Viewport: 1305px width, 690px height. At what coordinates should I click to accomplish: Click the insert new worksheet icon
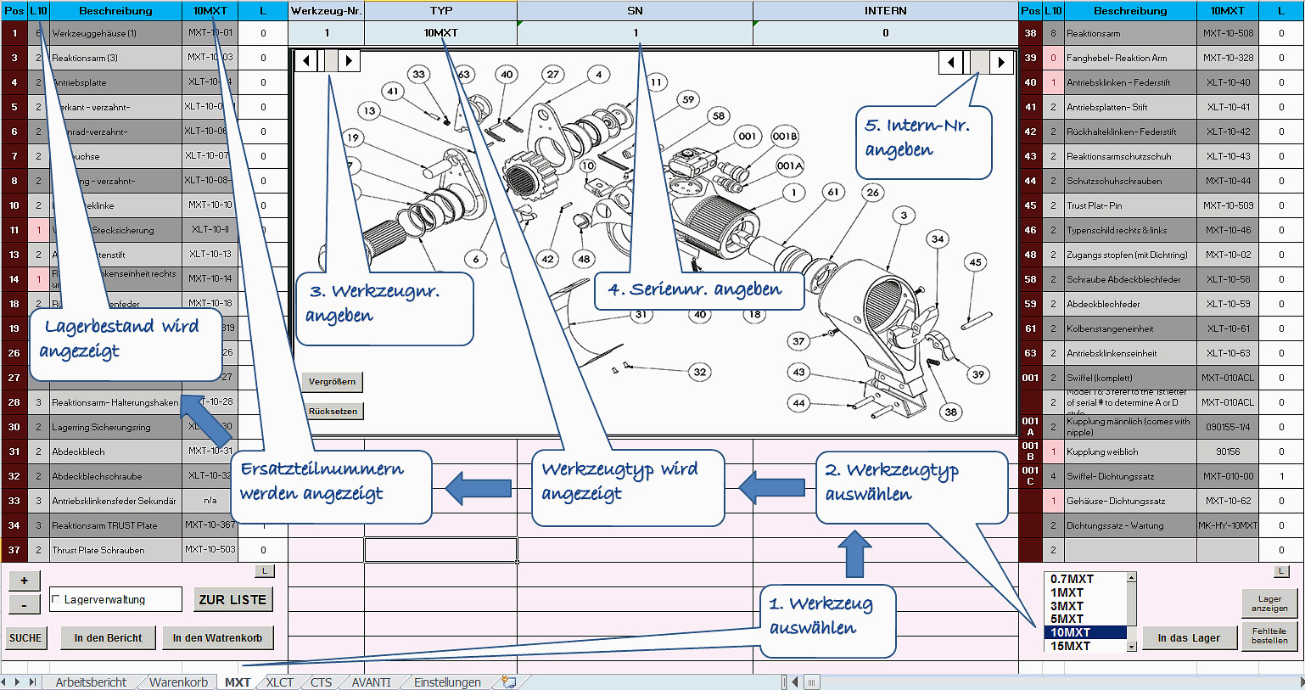pos(509,682)
